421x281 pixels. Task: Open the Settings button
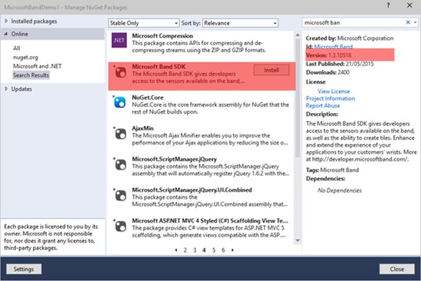[x=23, y=269]
